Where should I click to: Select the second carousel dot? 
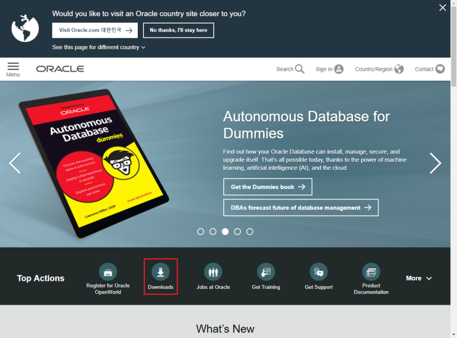point(213,231)
